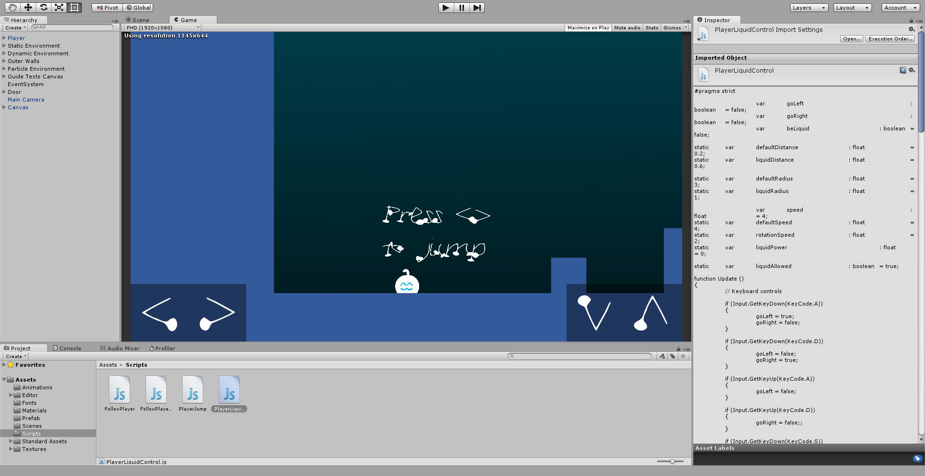Click search by type icon in Project
Image resolution: width=925 pixels, height=476 pixels.
(x=662, y=356)
